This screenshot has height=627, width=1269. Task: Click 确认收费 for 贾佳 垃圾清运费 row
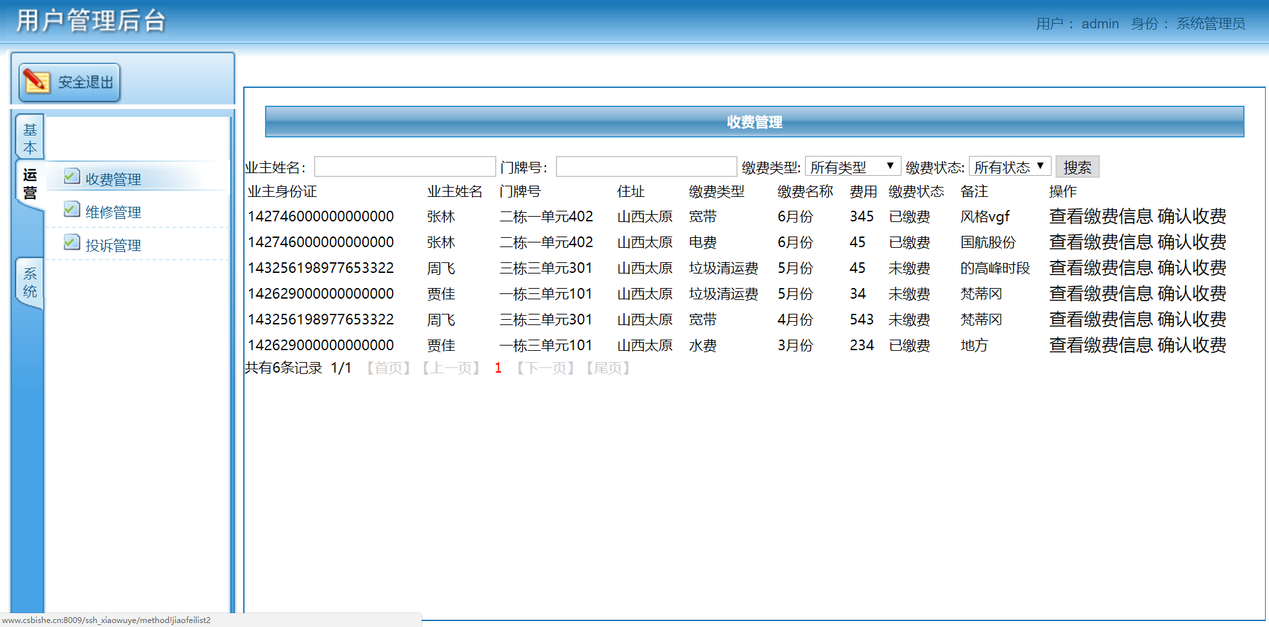click(x=1192, y=293)
